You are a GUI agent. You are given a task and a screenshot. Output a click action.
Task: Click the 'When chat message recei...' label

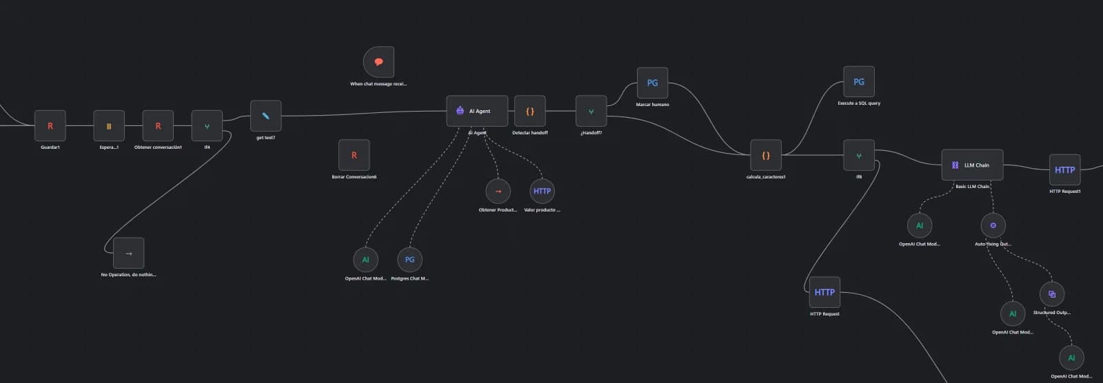(x=378, y=84)
